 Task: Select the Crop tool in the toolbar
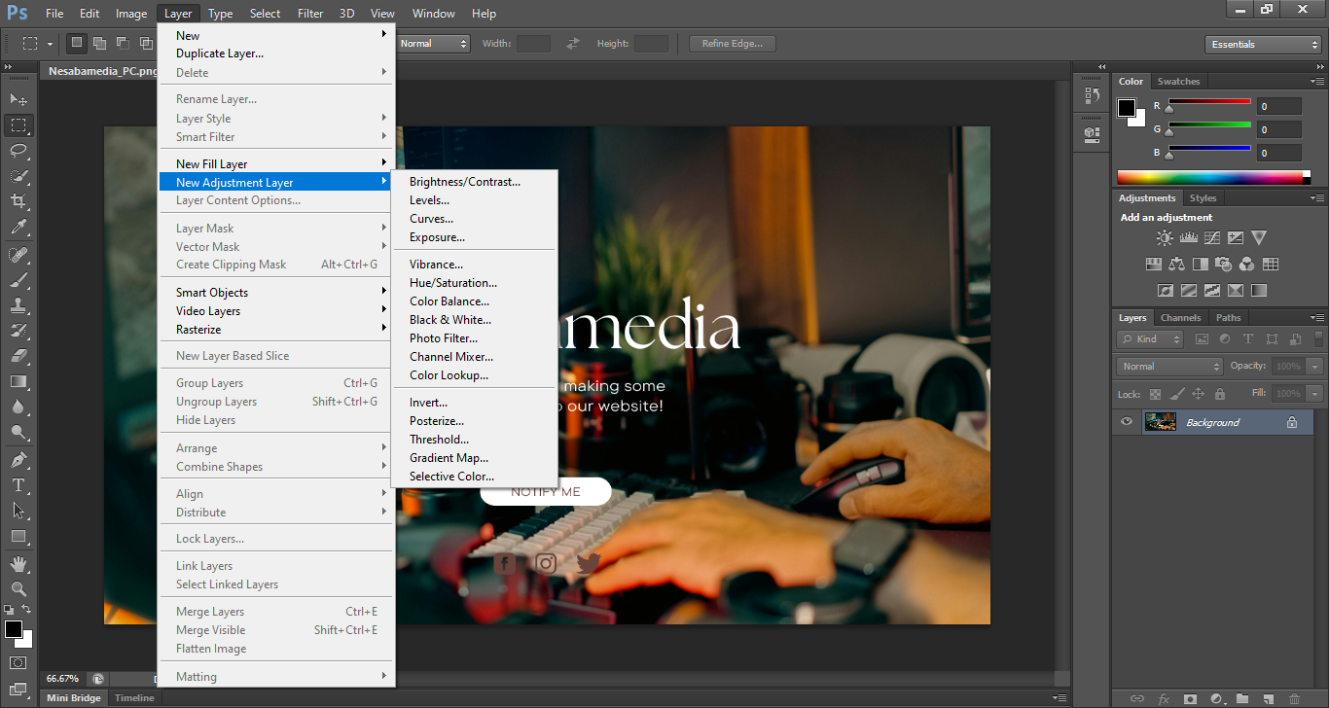pos(18,201)
